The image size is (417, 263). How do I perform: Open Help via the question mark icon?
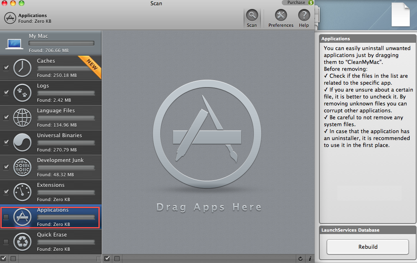pos(304,16)
